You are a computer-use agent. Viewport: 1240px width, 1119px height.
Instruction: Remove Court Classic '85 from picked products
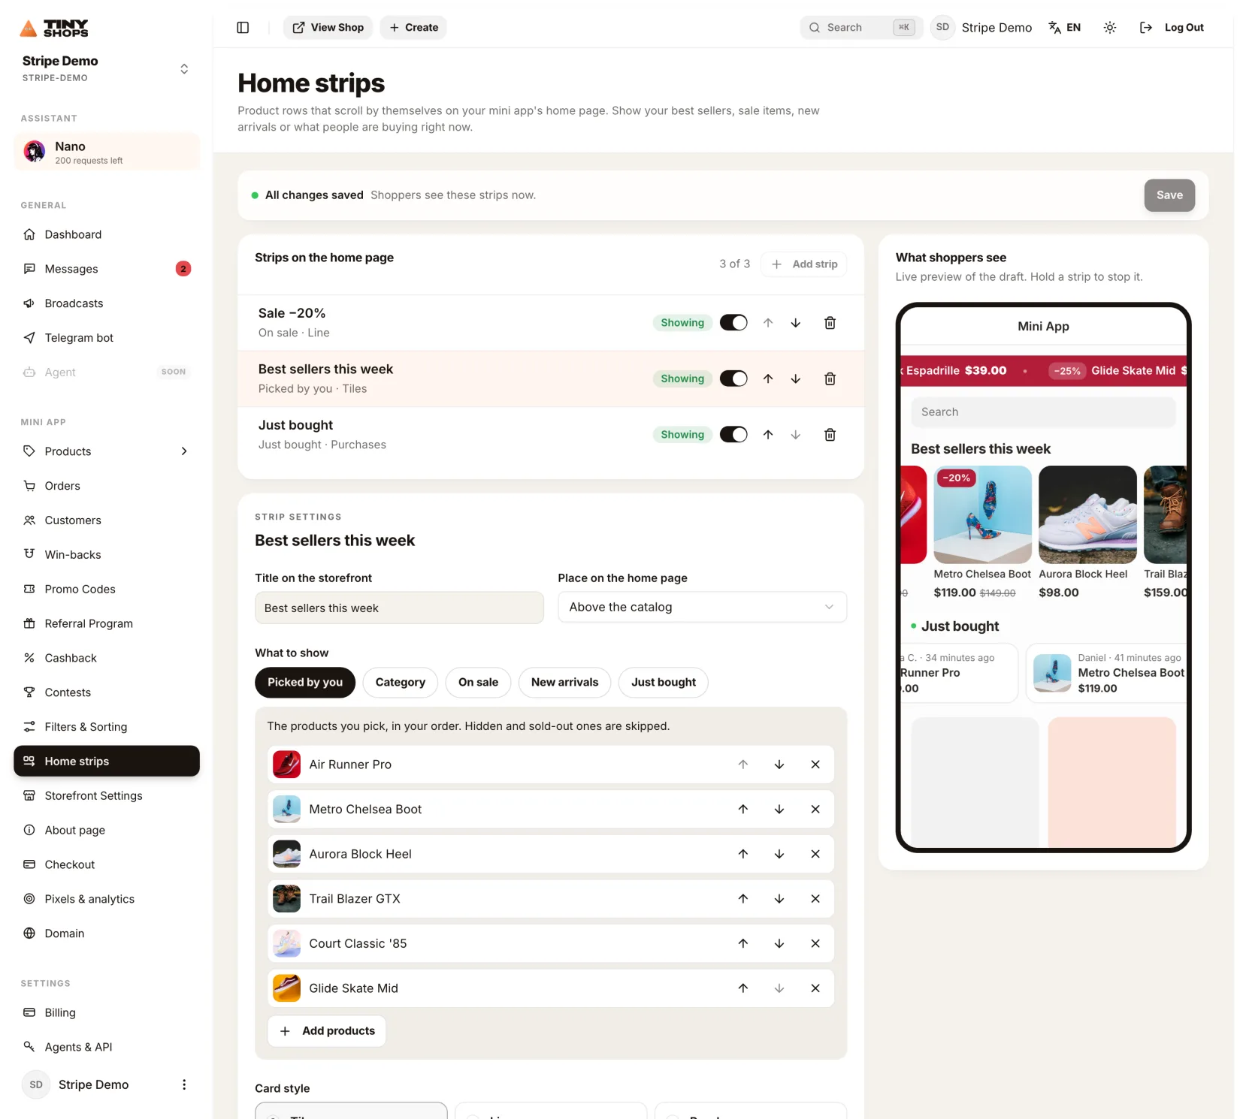pos(815,944)
